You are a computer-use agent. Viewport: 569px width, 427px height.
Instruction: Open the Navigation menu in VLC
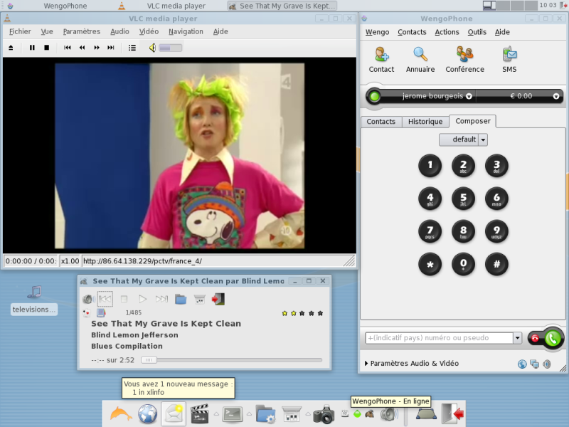tap(186, 31)
